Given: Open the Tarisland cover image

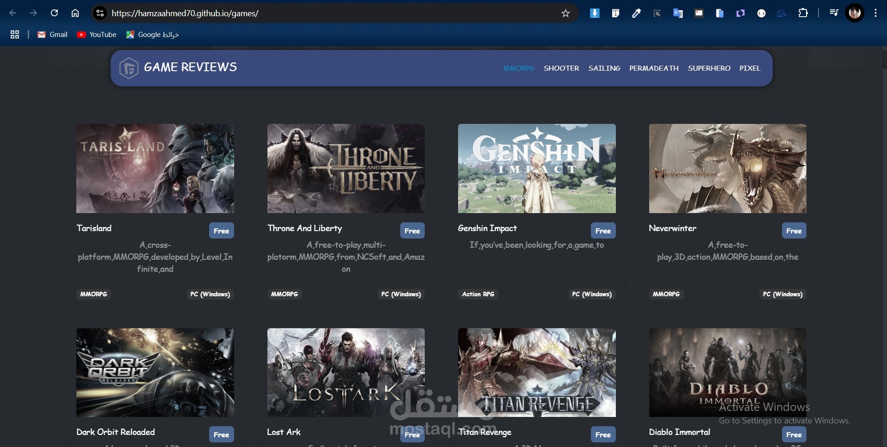Looking at the screenshot, I should click(155, 168).
